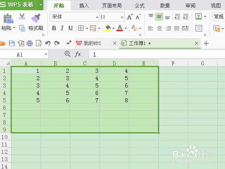
Task: Expand font color dropdown arrow
Action: tap(126, 28)
